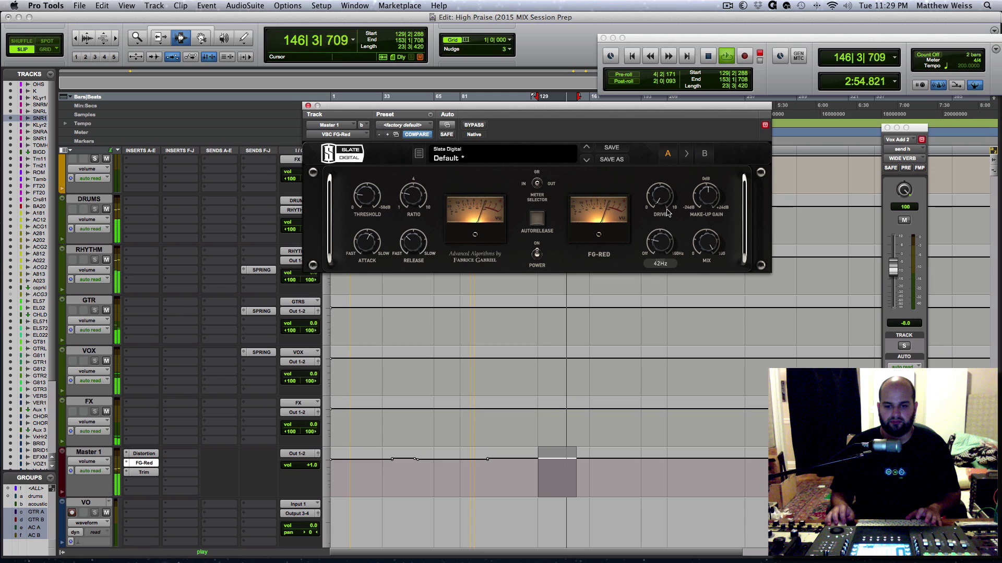Image resolution: width=1002 pixels, height=563 pixels.
Task: Click SAVE in Slate plug-in
Action: click(612, 148)
